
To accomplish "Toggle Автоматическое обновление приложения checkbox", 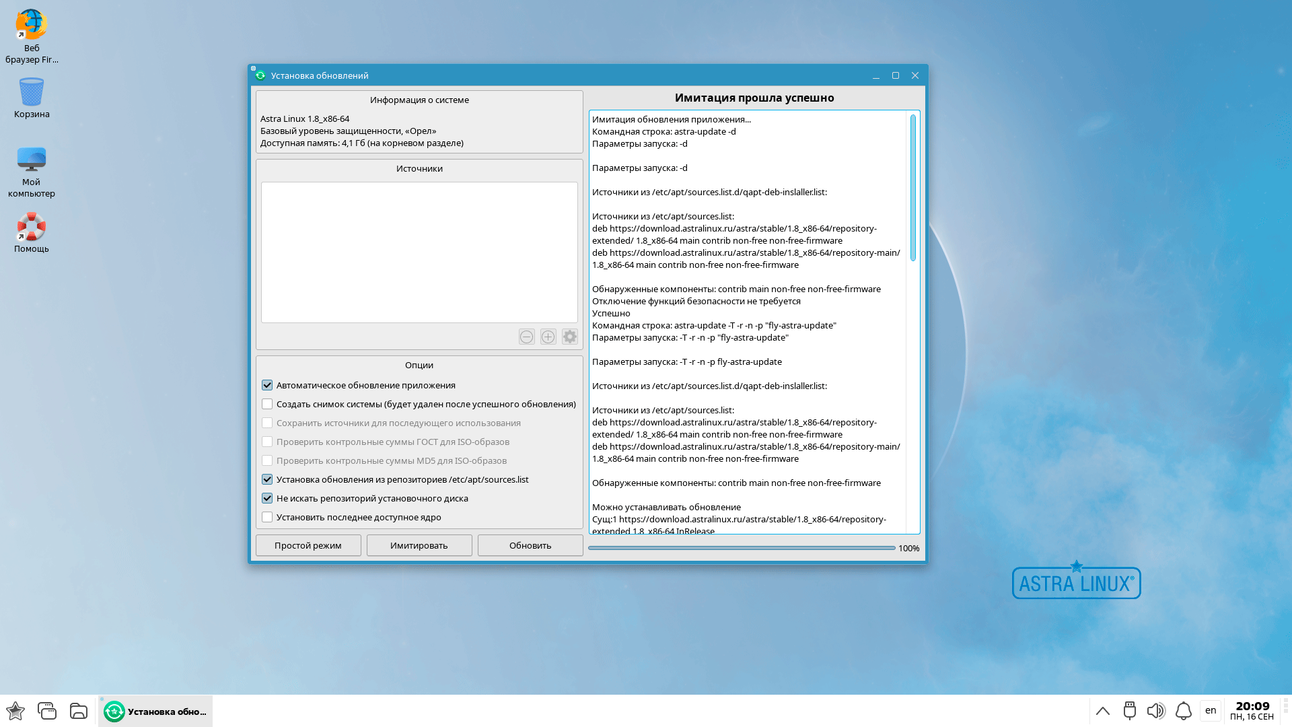I will tap(267, 385).
